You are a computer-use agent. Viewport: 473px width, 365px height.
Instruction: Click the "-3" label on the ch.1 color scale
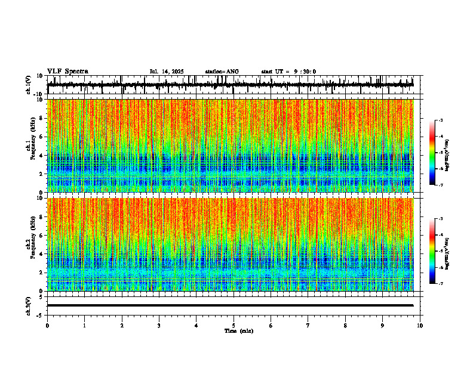(x=441, y=120)
